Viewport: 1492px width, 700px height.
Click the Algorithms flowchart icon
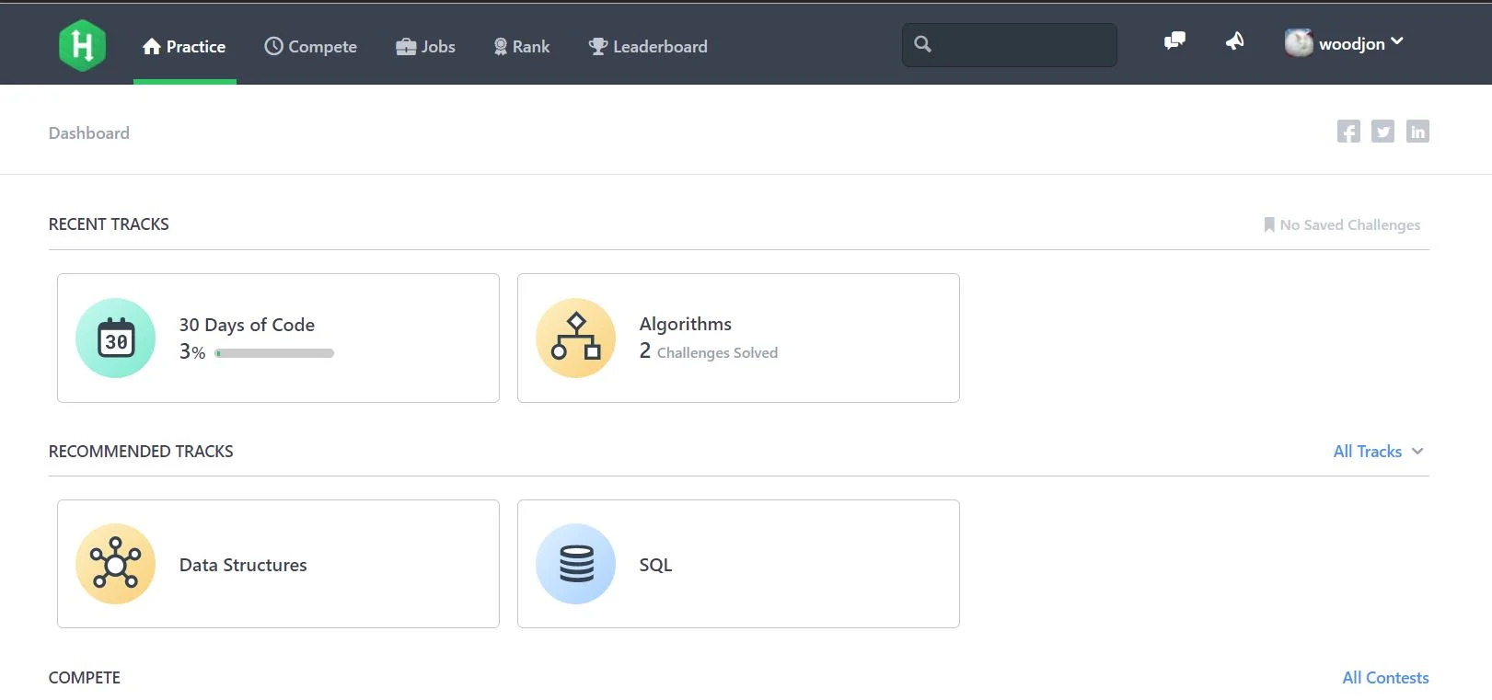point(575,338)
